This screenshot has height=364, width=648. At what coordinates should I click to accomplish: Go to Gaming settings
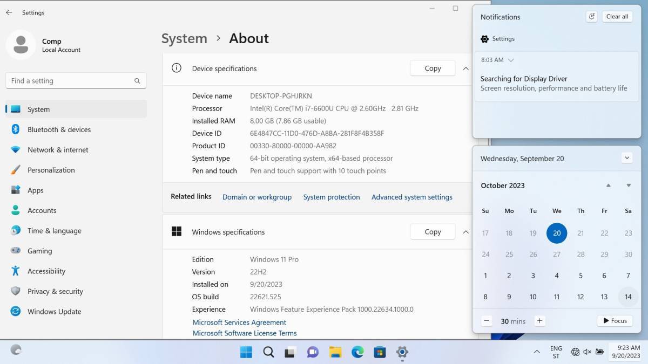(x=76, y=251)
